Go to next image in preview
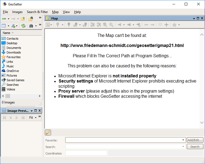205x164 pixels. tap(17, 118)
